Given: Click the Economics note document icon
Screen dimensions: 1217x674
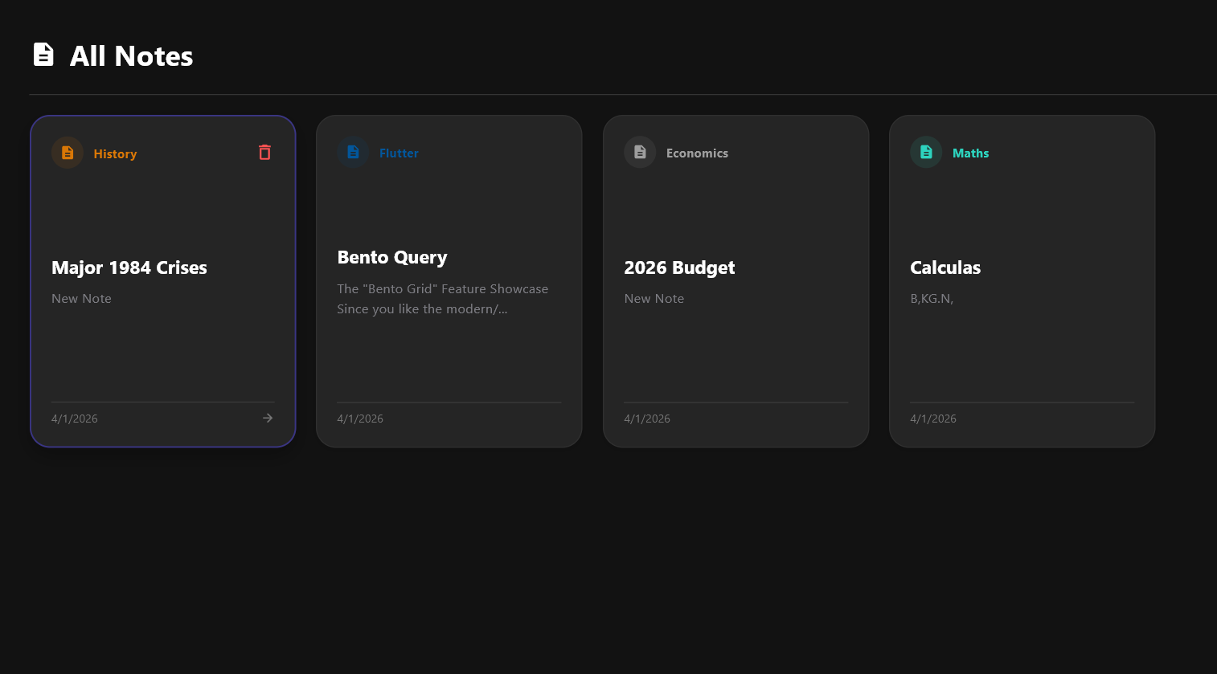Looking at the screenshot, I should coord(640,152).
